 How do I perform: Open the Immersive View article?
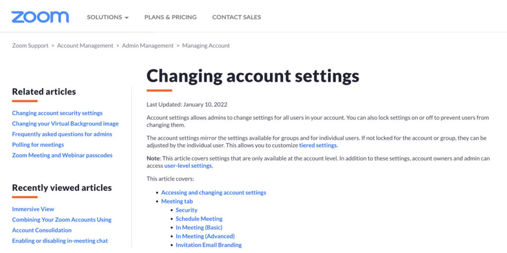point(33,209)
